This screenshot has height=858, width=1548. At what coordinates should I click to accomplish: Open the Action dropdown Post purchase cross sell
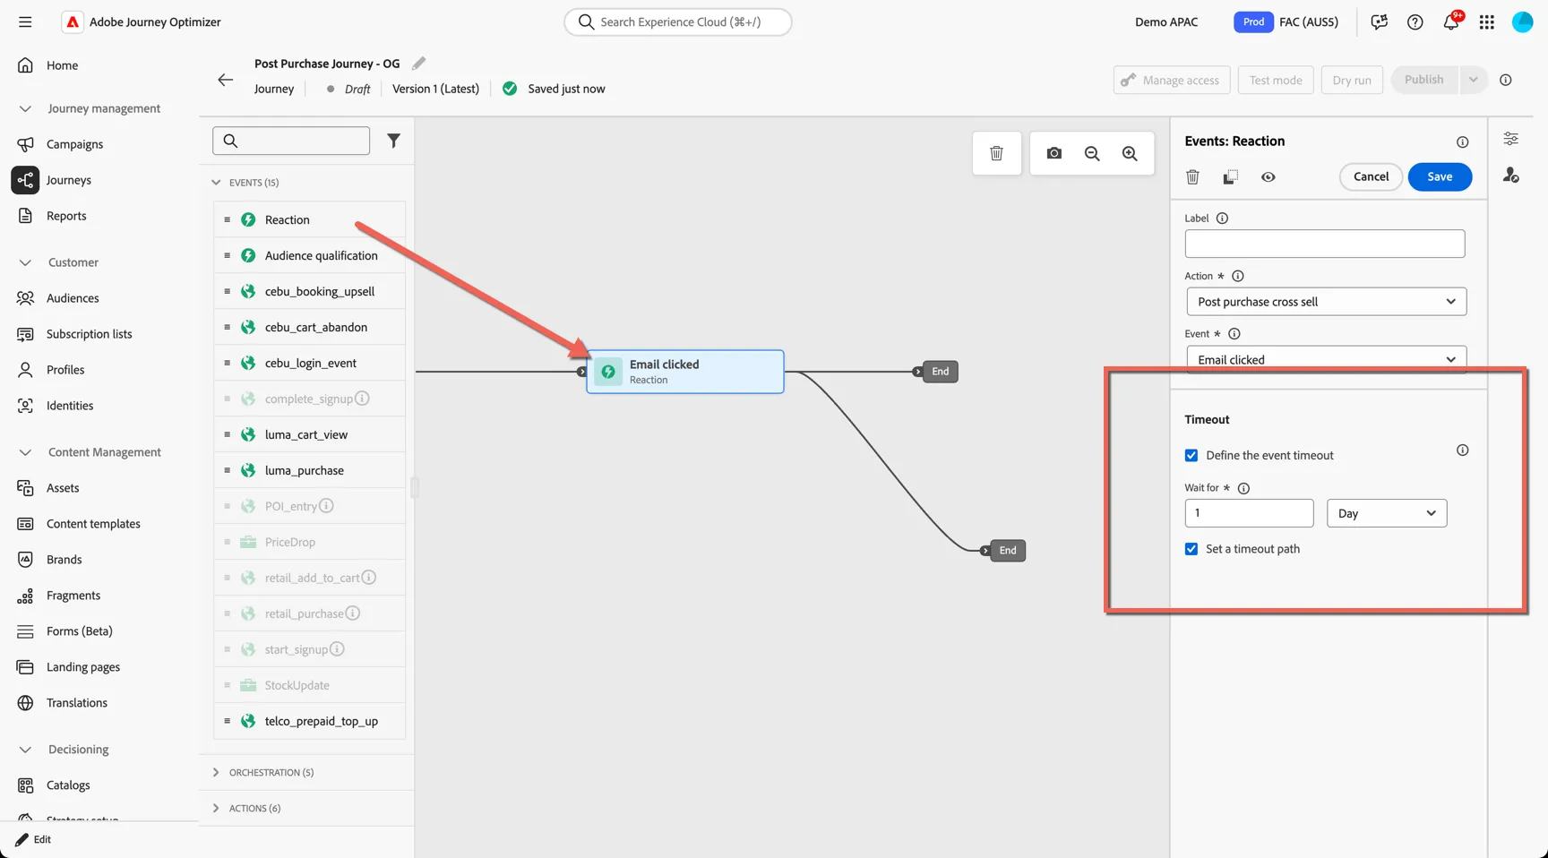[1326, 302]
